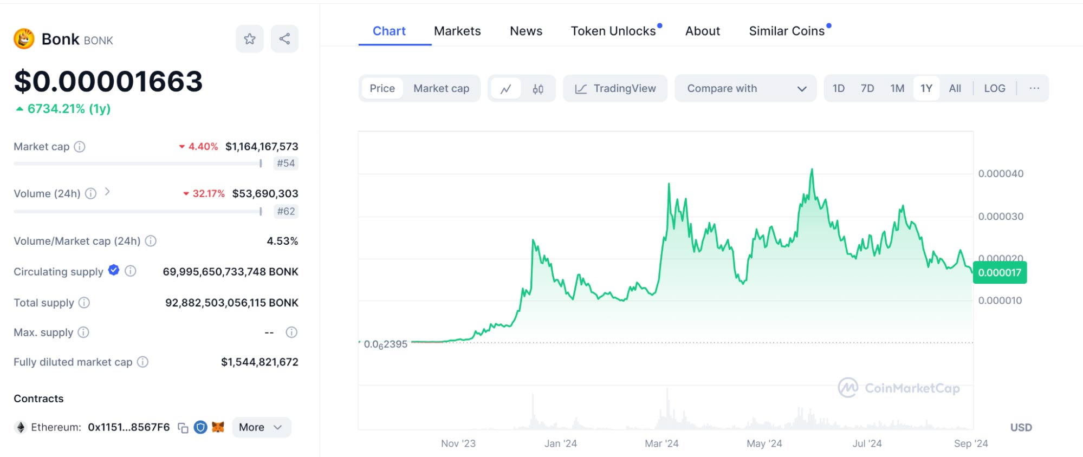Show info tooltip for Market cap

pos(80,147)
